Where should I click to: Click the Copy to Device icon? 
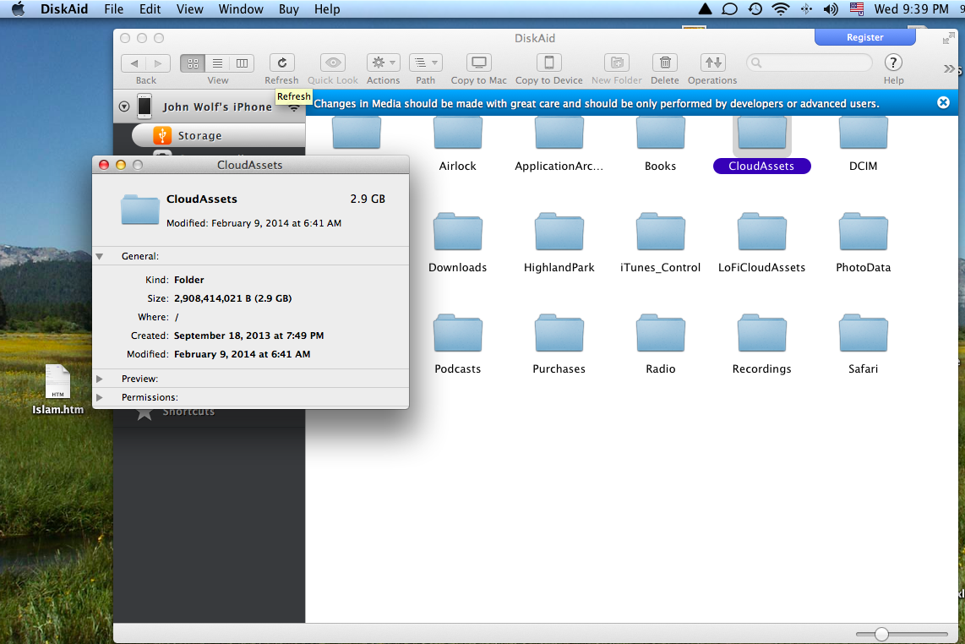point(549,63)
